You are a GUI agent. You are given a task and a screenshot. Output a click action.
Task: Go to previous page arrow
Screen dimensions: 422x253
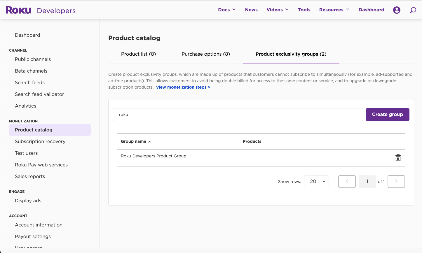coord(347,181)
